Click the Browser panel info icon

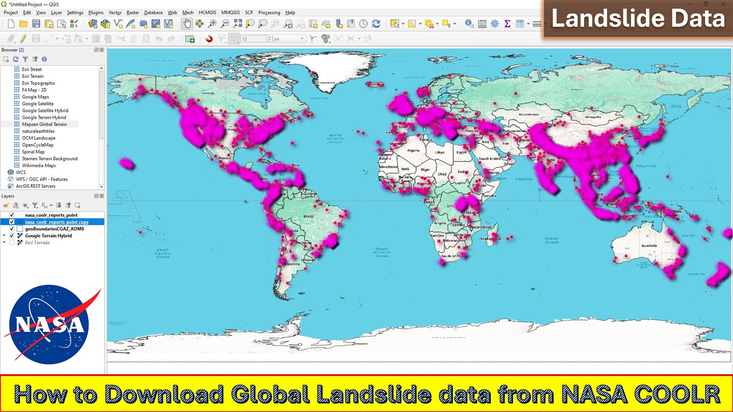[x=44, y=59]
